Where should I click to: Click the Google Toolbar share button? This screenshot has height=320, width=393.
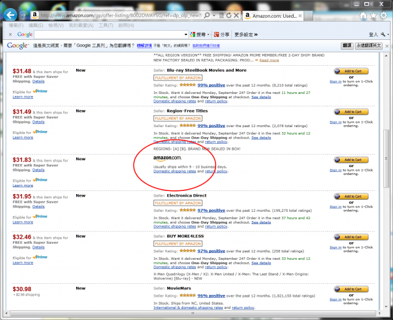[222, 34]
